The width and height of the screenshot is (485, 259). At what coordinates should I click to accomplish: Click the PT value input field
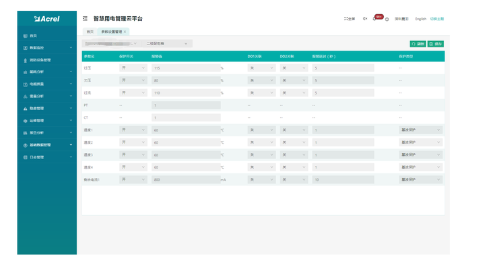pos(186,105)
